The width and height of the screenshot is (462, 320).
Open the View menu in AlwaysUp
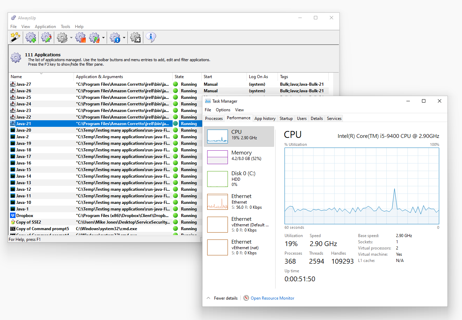(26, 27)
